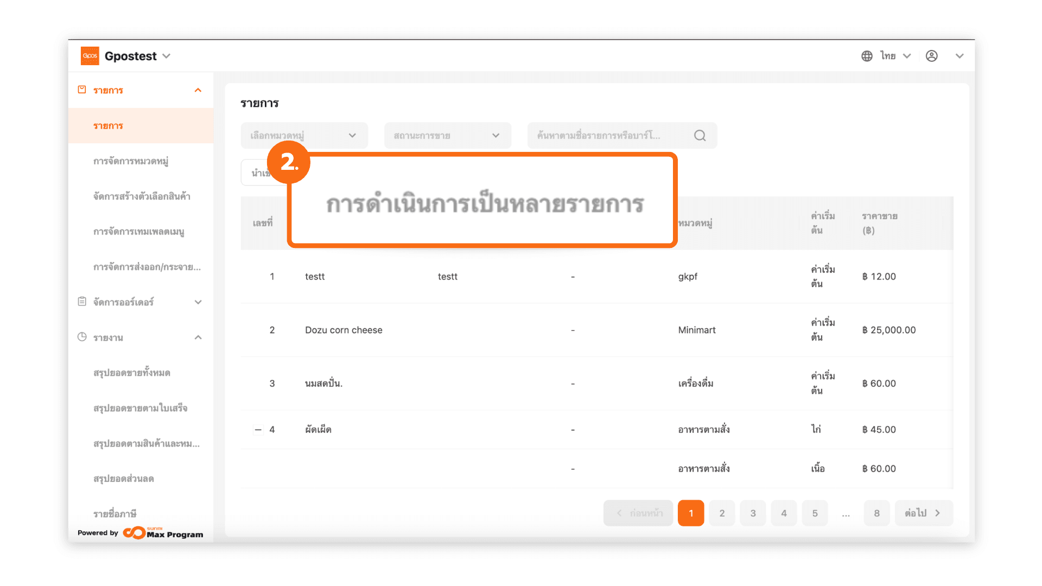Jump to page 8 in pagination
1042x586 pixels.
(x=876, y=513)
